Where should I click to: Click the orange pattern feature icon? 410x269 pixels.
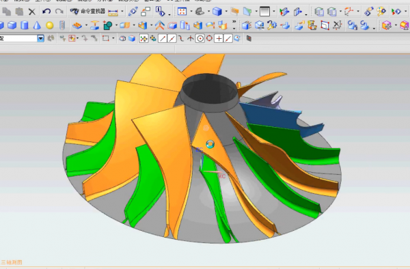(77, 25)
